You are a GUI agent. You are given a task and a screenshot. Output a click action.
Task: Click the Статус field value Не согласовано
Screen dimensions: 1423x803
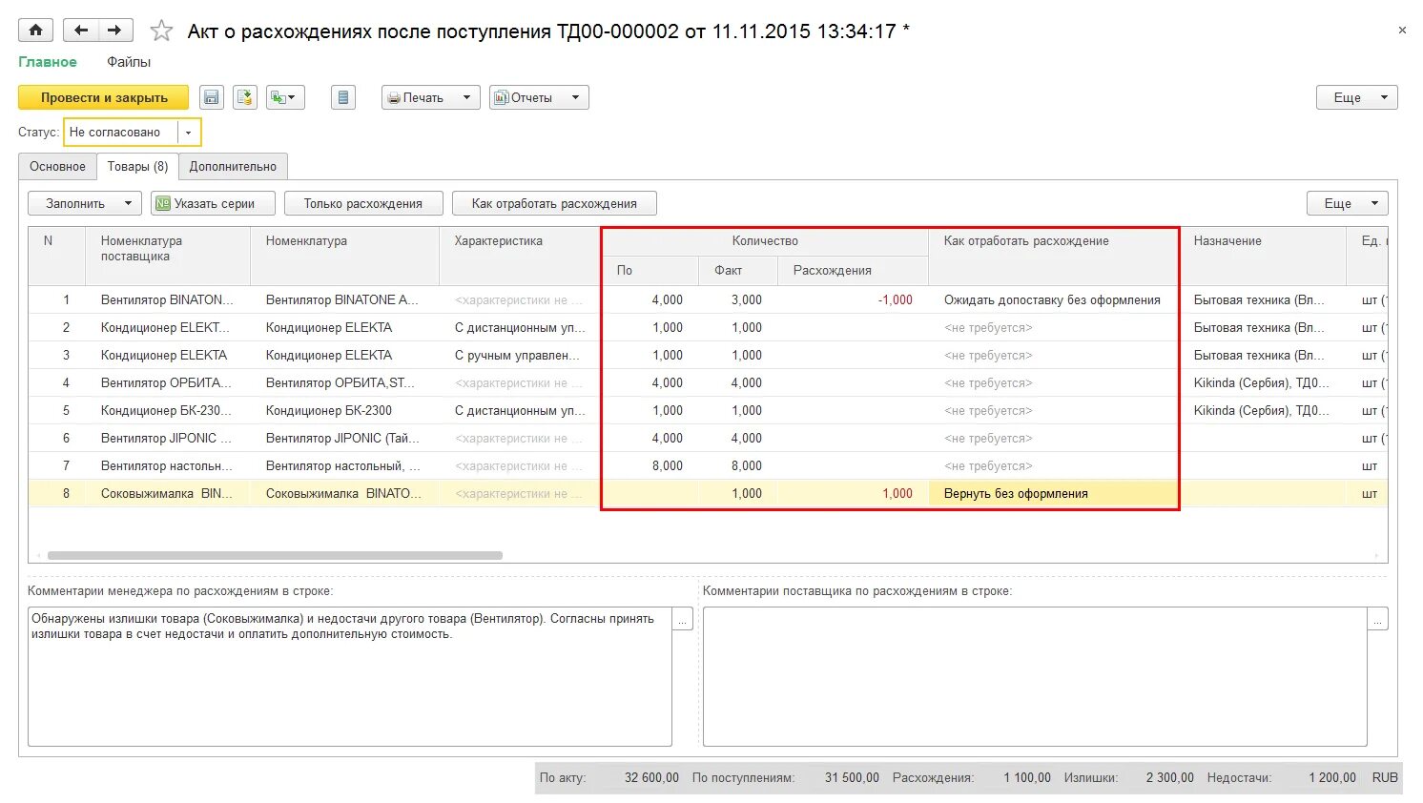pos(121,133)
